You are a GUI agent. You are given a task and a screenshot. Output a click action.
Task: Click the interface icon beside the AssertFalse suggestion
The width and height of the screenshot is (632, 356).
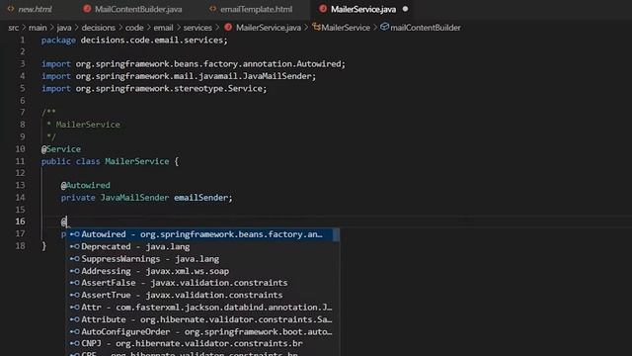tap(75, 283)
